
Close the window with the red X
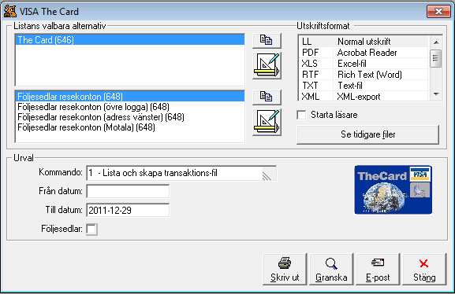coord(438,12)
